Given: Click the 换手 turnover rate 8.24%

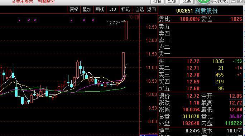Looking at the screenshot, I should coord(192,131).
